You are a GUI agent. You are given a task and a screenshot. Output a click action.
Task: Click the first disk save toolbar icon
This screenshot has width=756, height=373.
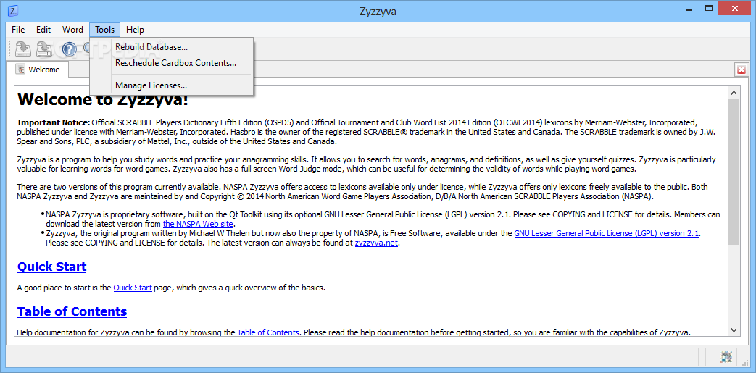(23, 49)
